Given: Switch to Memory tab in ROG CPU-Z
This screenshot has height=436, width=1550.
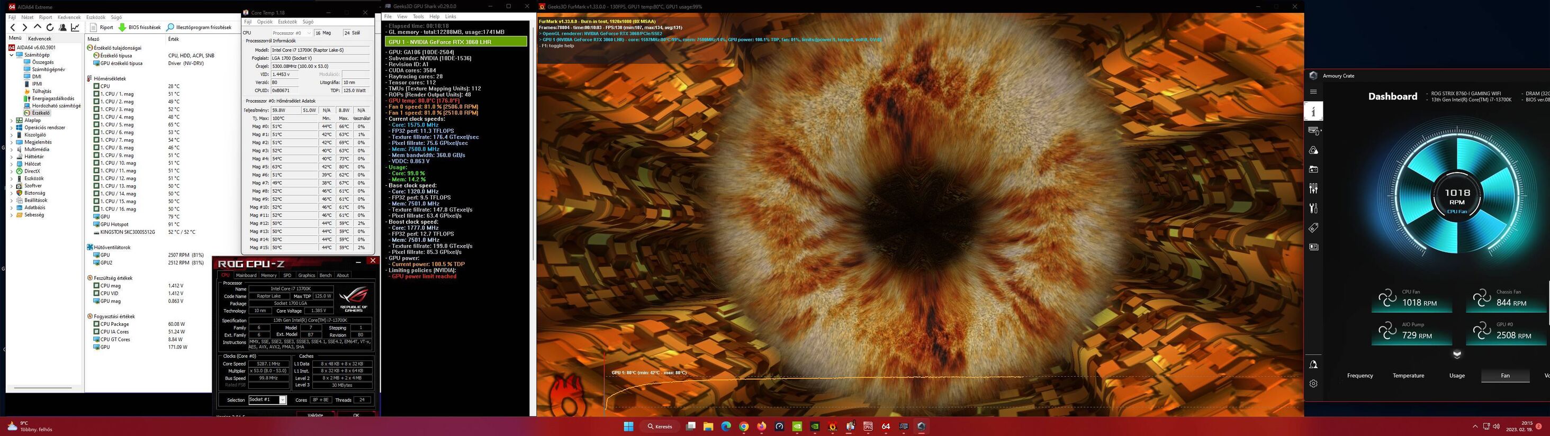Looking at the screenshot, I should point(269,276).
